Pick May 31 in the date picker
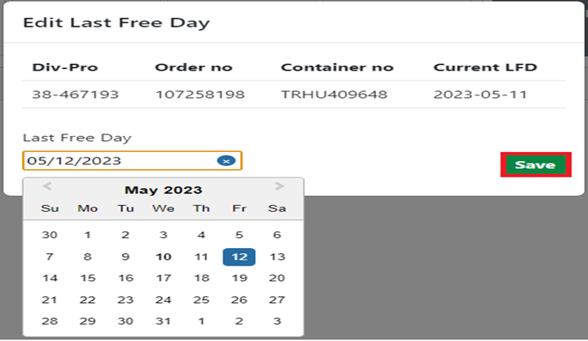The width and height of the screenshot is (588, 341). pyautogui.click(x=164, y=321)
